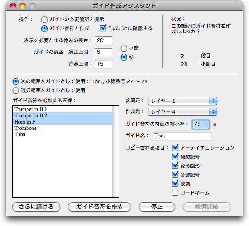
Task: Select Tuba in the staff list
Action: (x=62, y=134)
